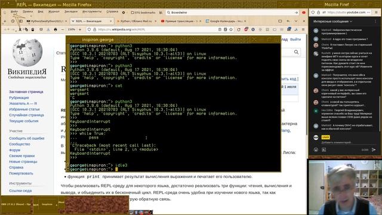The image size is (382, 215).
Task: Click the Paste clipboard icon
Action: (33, 29)
